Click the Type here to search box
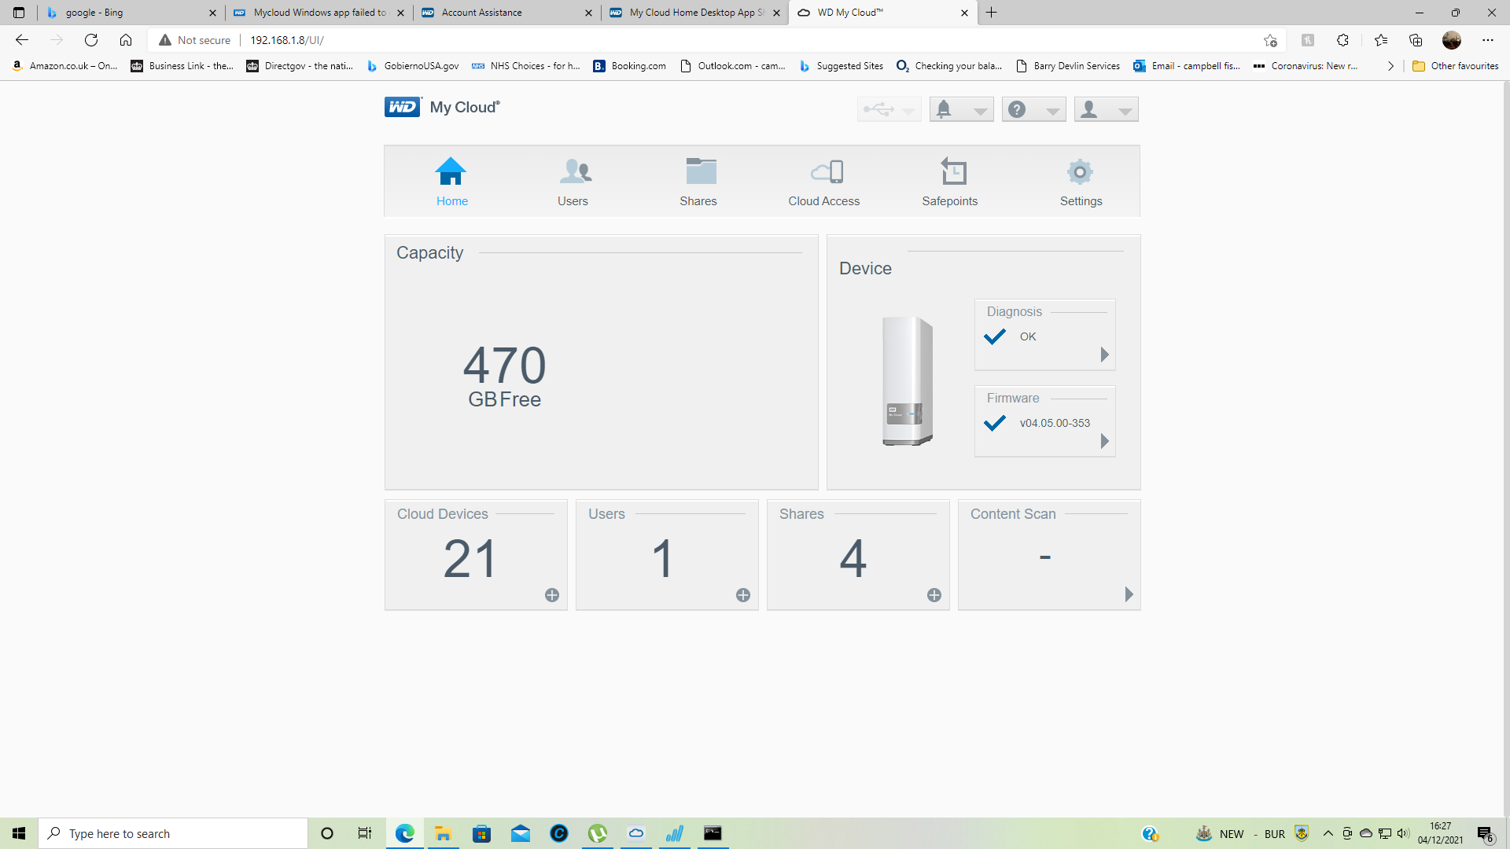The width and height of the screenshot is (1510, 849). point(173,833)
